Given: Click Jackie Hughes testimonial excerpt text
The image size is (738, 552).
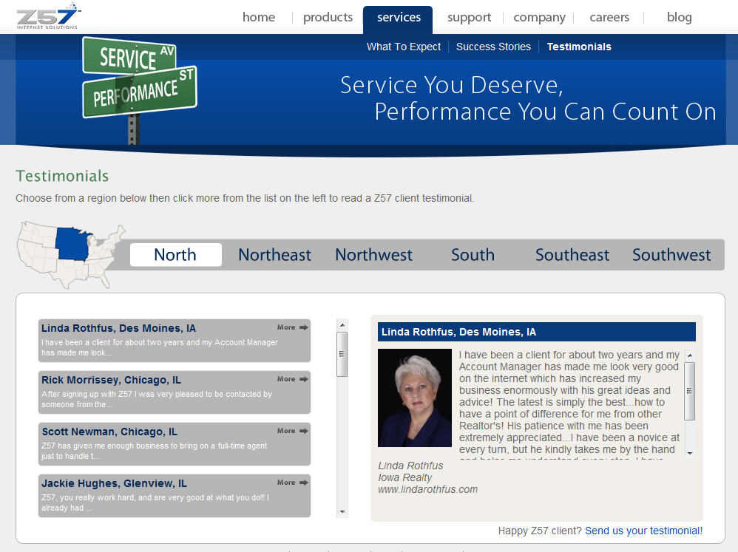Looking at the screenshot, I should click(155, 502).
